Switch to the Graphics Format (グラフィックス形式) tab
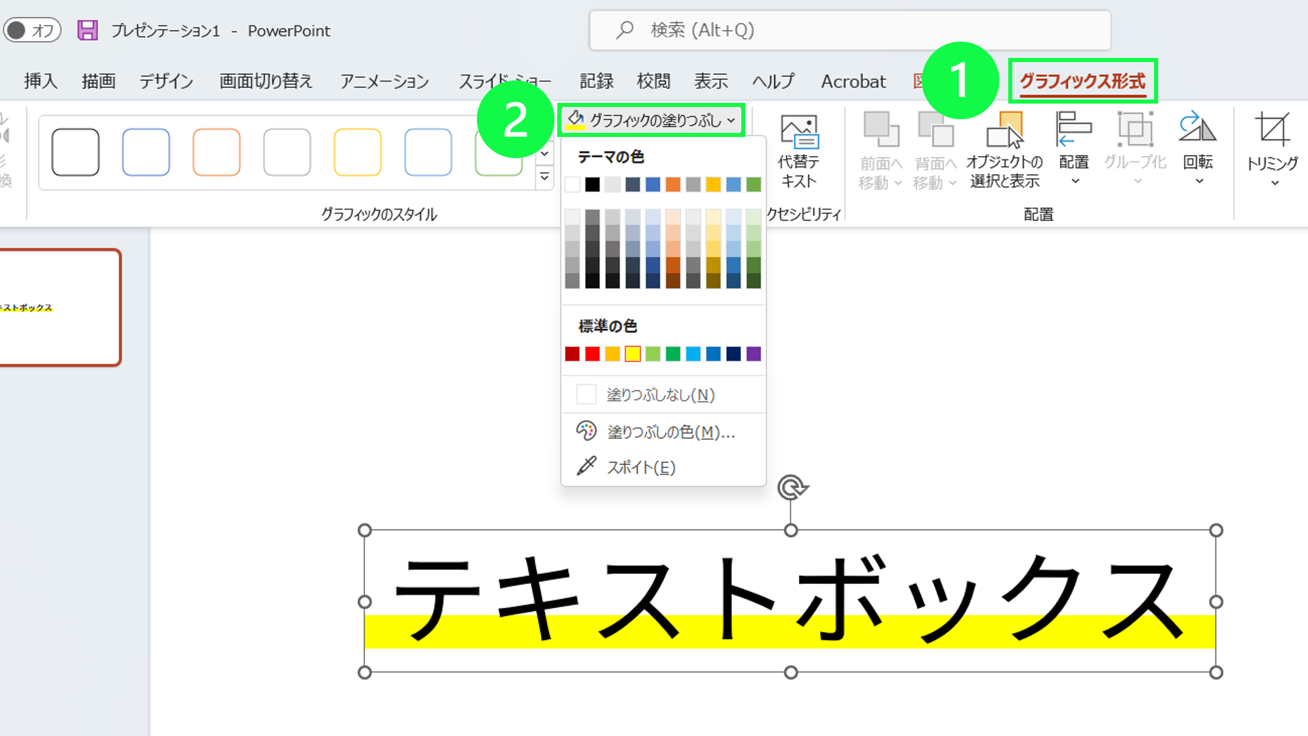Screen dimensions: 1308x736 tap(1082, 81)
